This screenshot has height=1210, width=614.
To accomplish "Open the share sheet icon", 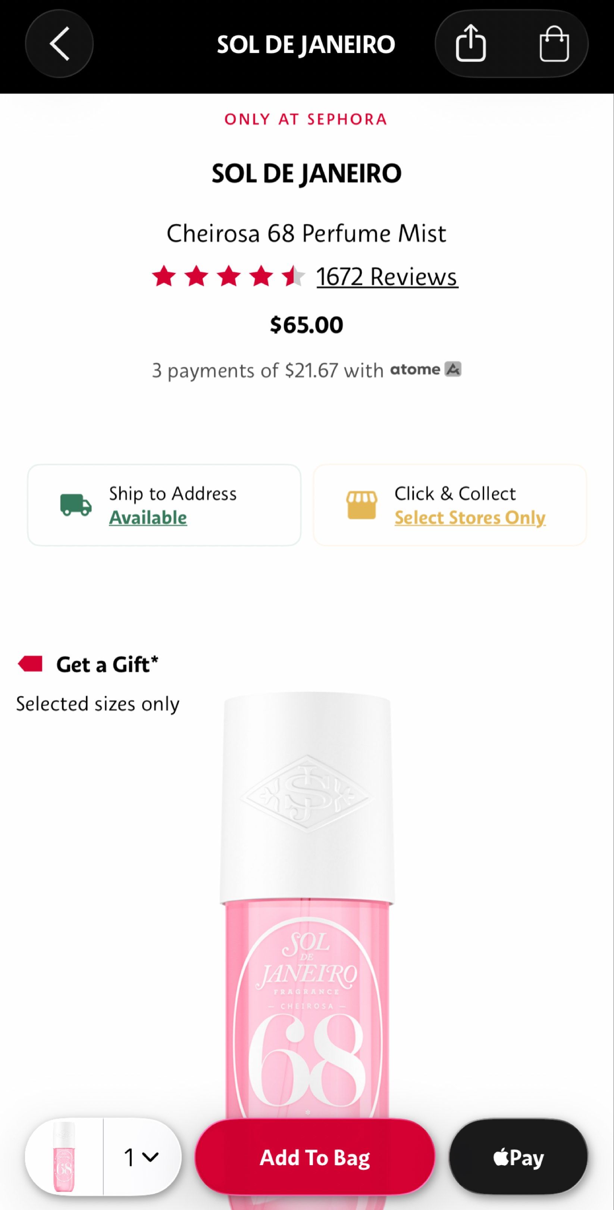I will [472, 43].
